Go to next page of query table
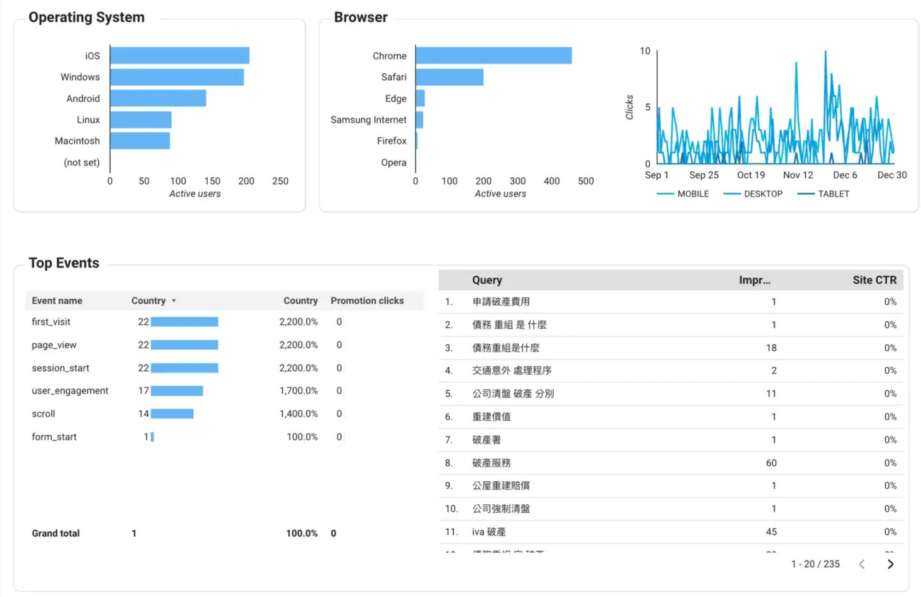Viewport: 921px width, 597px height. [890, 564]
